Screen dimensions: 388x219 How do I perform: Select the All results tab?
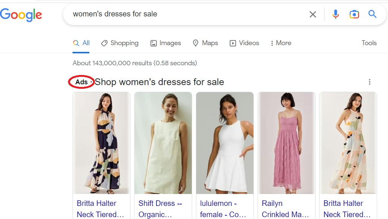tap(81, 43)
